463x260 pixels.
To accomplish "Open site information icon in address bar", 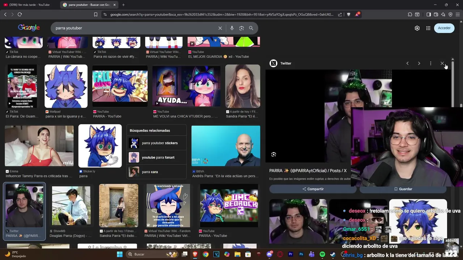I will click(x=105, y=14).
